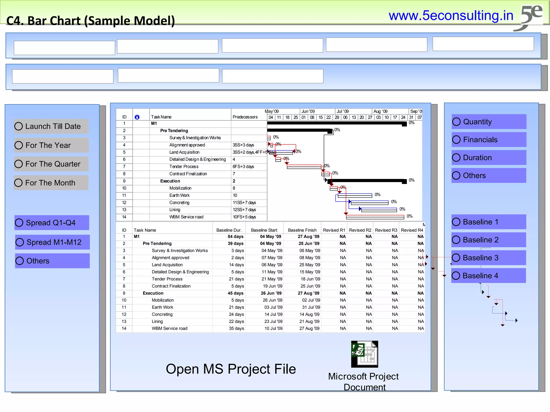The width and height of the screenshot is (550, 412).
Task: Pick the Baseline 2 option
Action: coord(489,240)
